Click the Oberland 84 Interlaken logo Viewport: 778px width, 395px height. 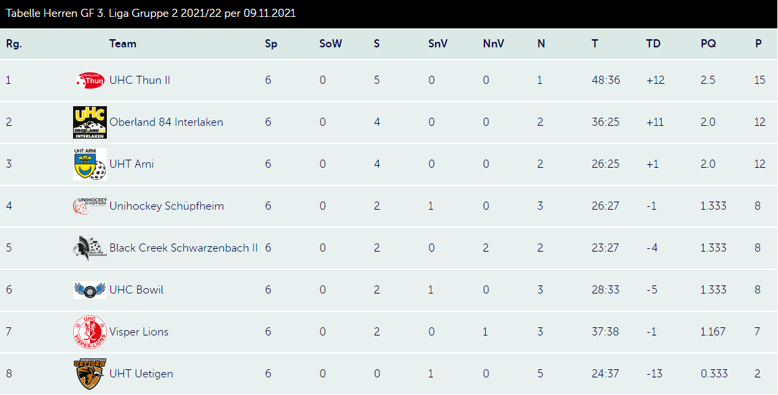point(90,122)
